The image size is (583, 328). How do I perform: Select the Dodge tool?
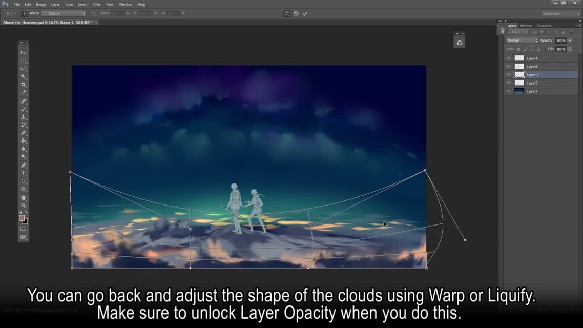[x=24, y=157]
